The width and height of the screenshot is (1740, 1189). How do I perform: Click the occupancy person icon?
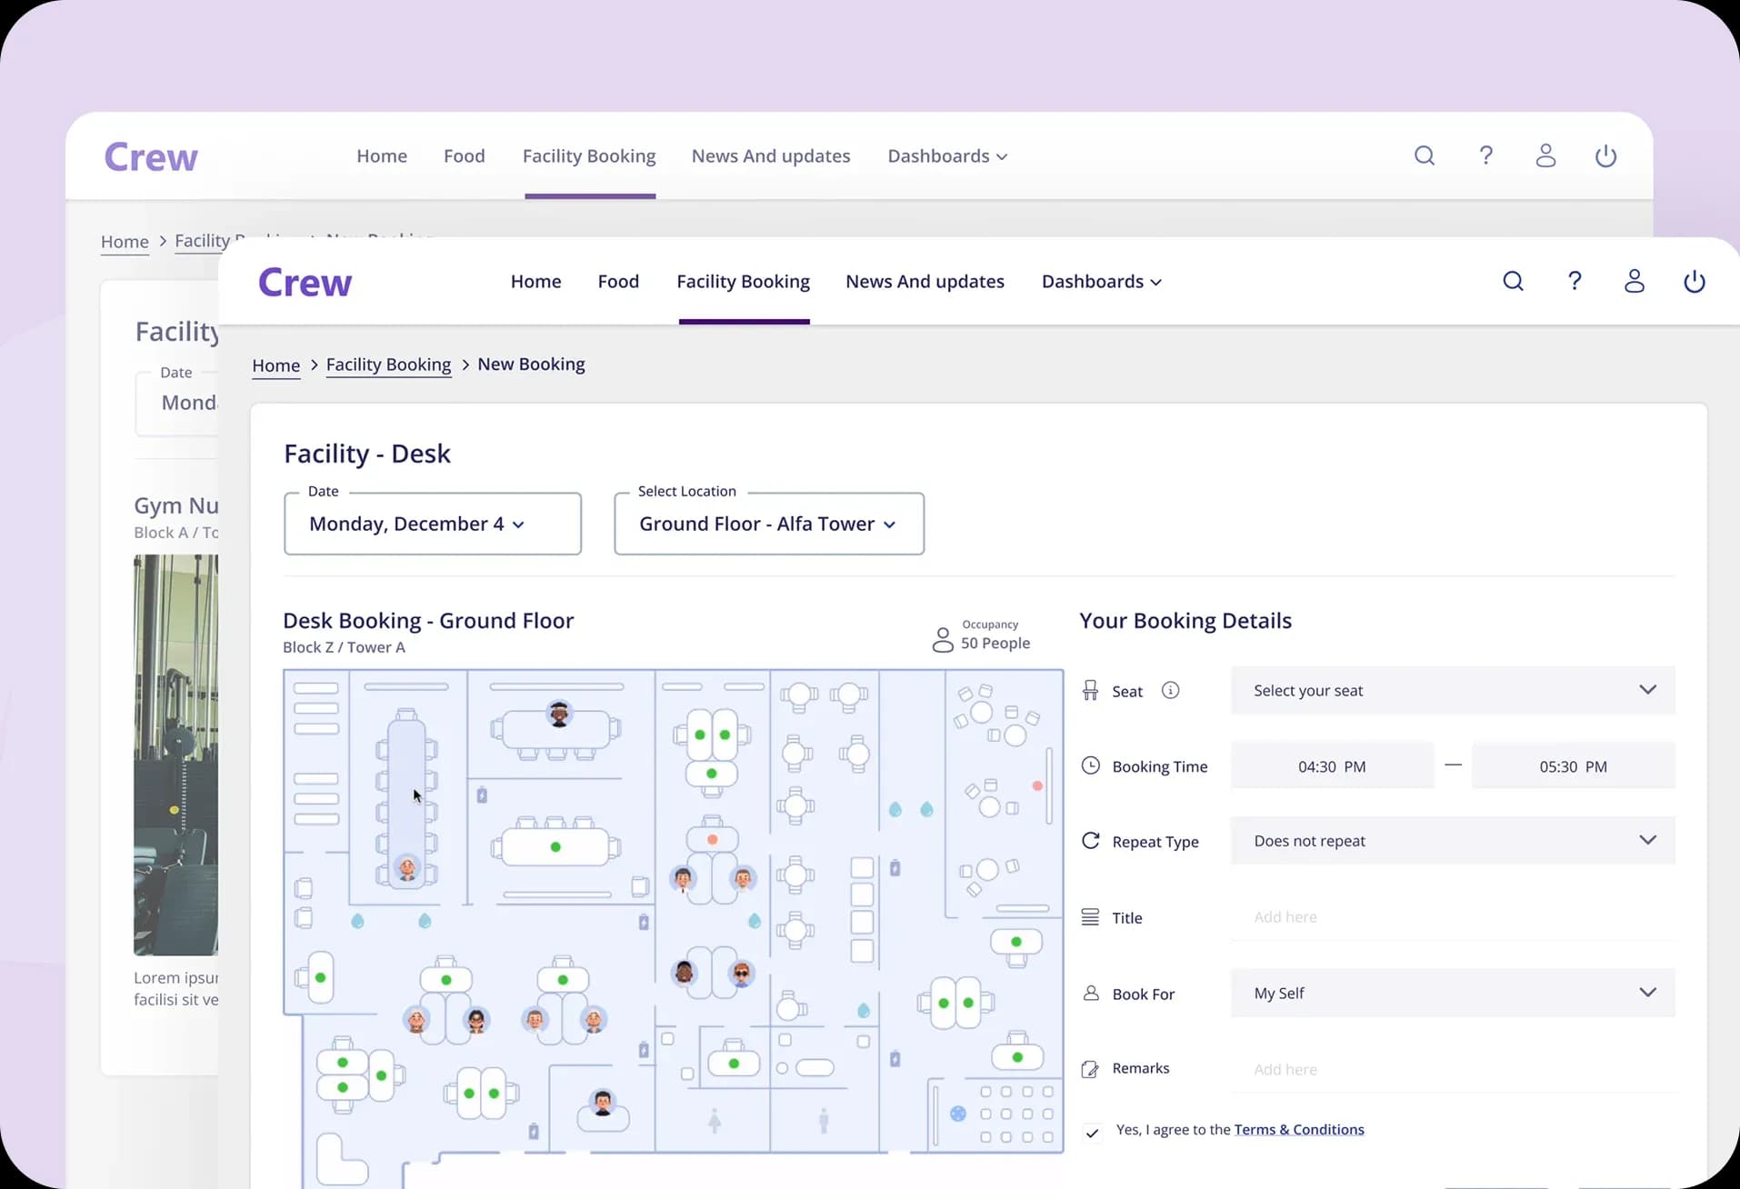point(943,640)
